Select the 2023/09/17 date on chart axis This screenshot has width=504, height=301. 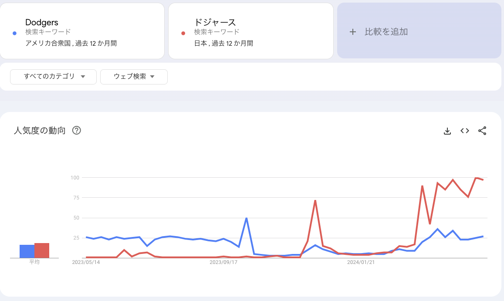pyautogui.click(x=223, y=262)
